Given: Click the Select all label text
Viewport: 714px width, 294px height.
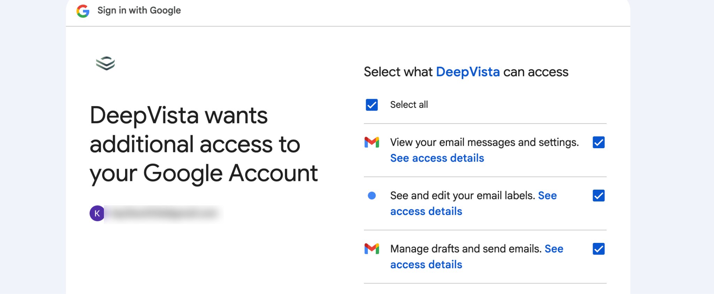Looking at the screenshot, I should 409,105.
